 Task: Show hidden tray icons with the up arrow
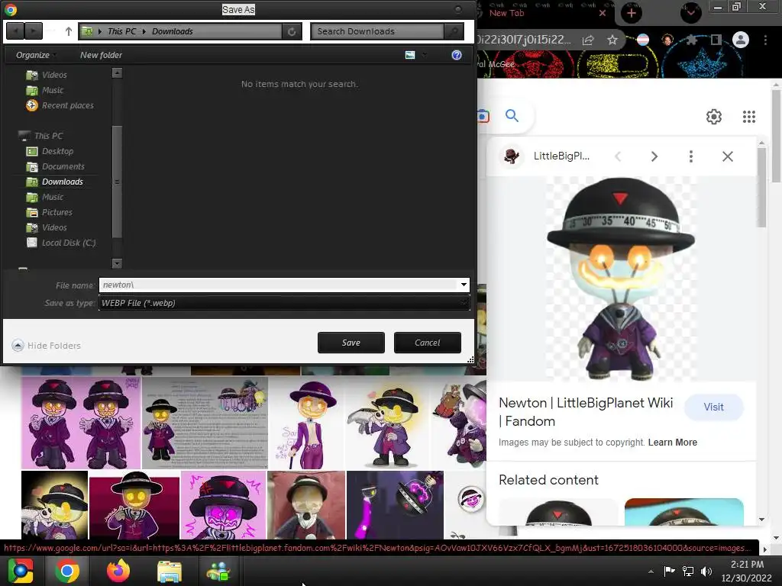651,571
